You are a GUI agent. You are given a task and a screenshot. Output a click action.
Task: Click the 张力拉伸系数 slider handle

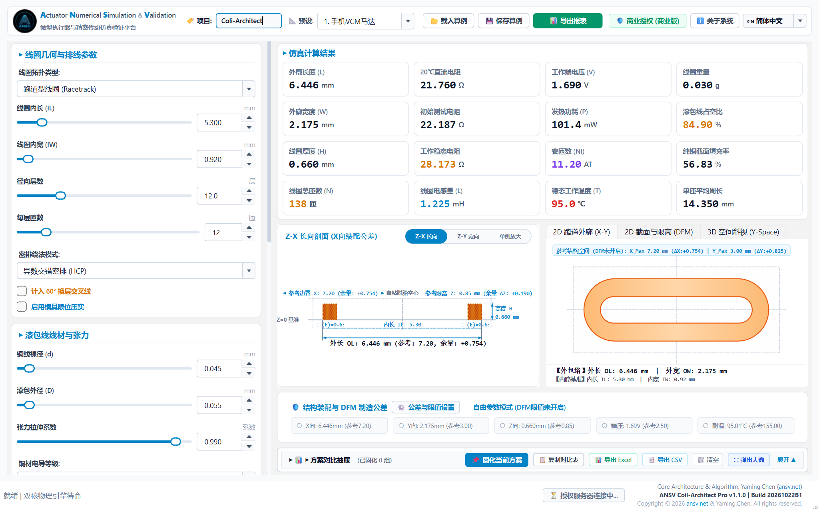click(x=175, y=442)
